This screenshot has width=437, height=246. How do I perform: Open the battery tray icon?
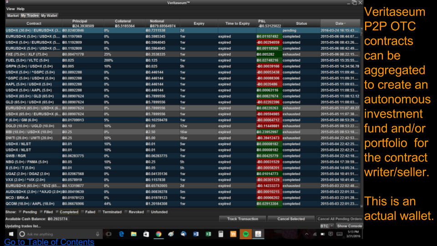(x=322, y=234)
